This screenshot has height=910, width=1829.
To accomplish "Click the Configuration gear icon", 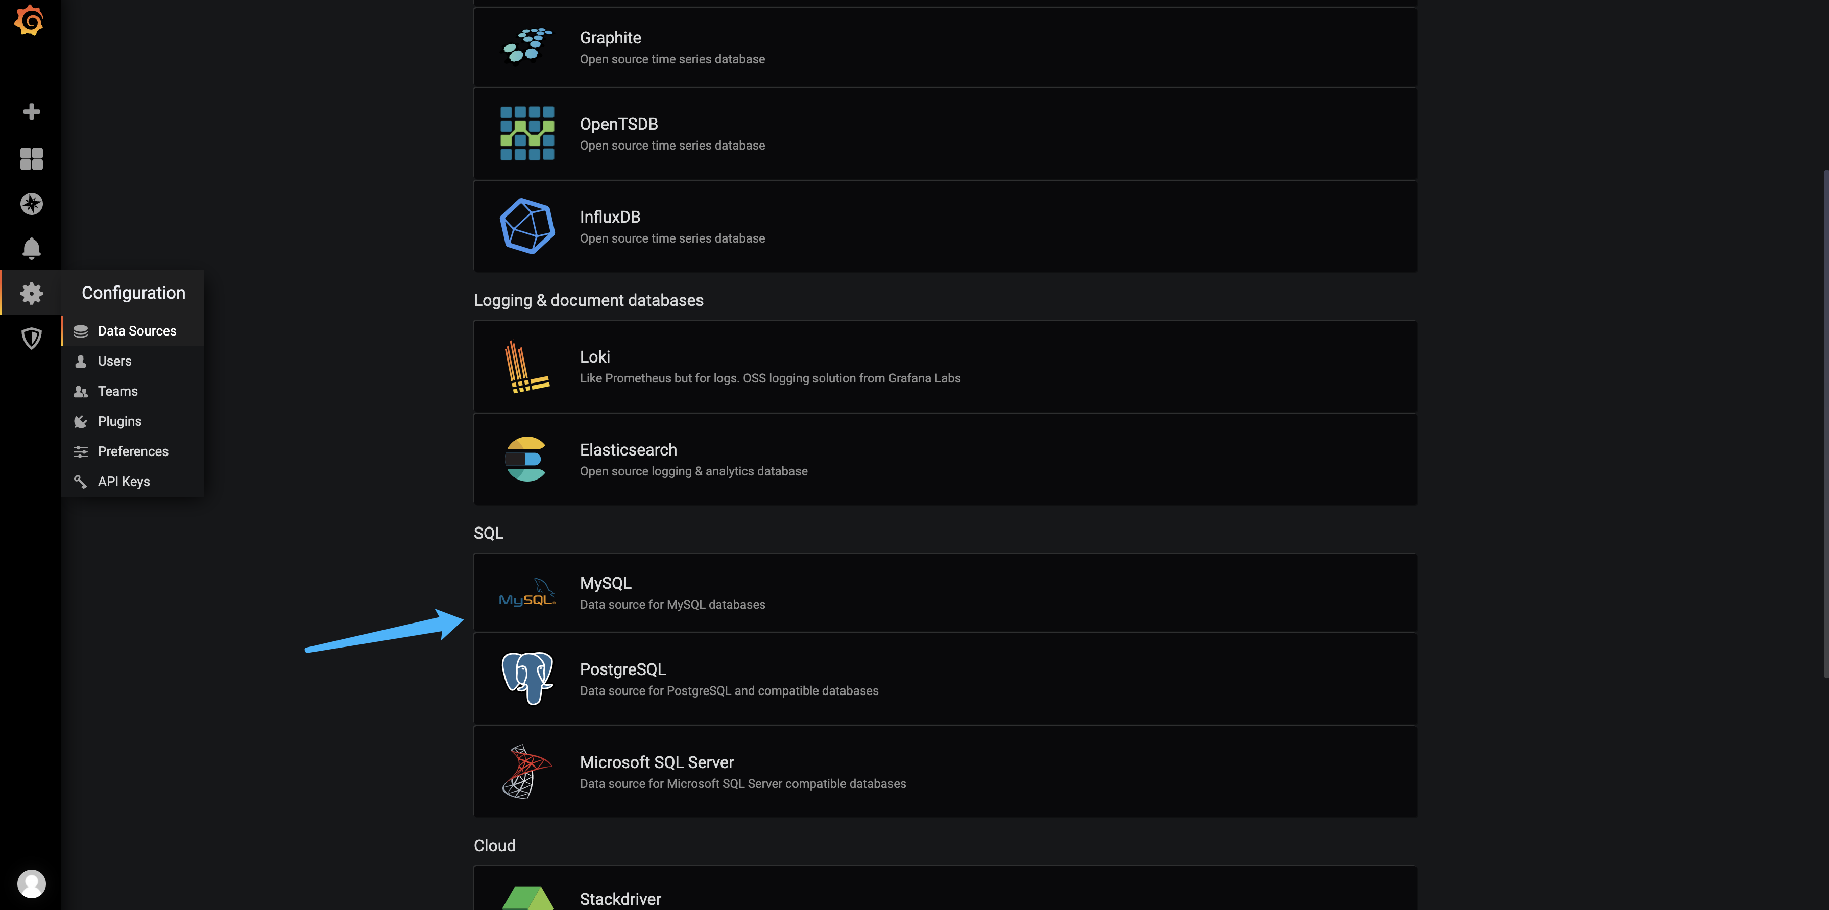I will (x=31, y=293).
